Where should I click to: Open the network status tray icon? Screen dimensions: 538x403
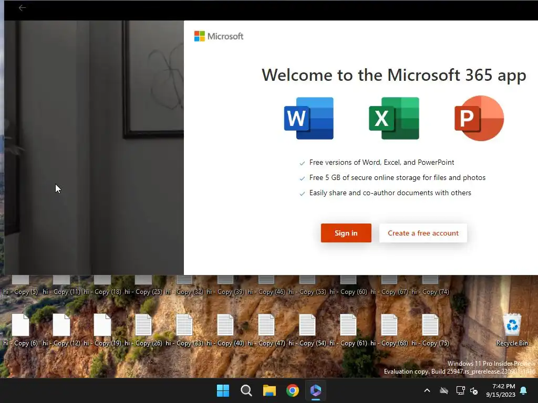(x=460, y=390)
